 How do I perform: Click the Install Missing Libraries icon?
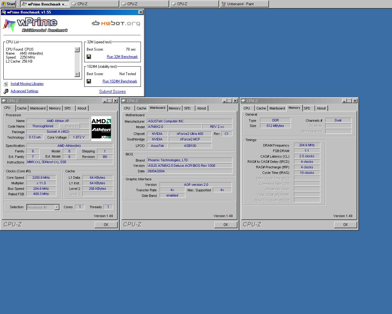click(x=6, y=84)
